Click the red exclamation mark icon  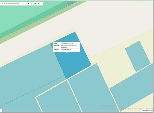click(41, 4)
